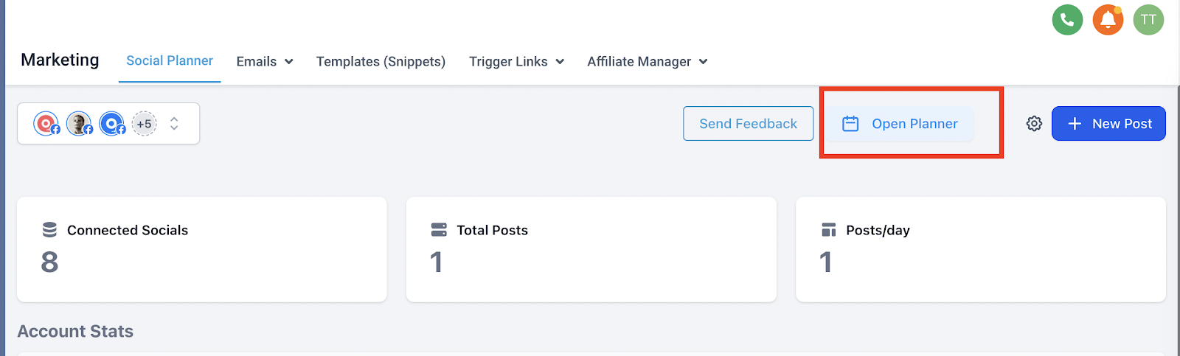Click the plus icon on New Post
The image size is (1180, 356).
click(1075, 124)
